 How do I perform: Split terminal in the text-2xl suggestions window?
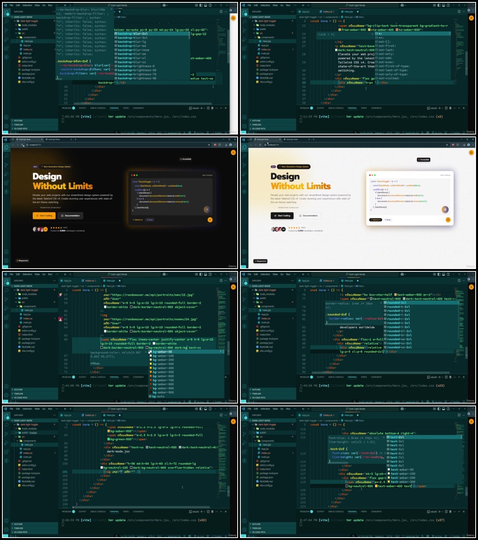tap(447, 512)
